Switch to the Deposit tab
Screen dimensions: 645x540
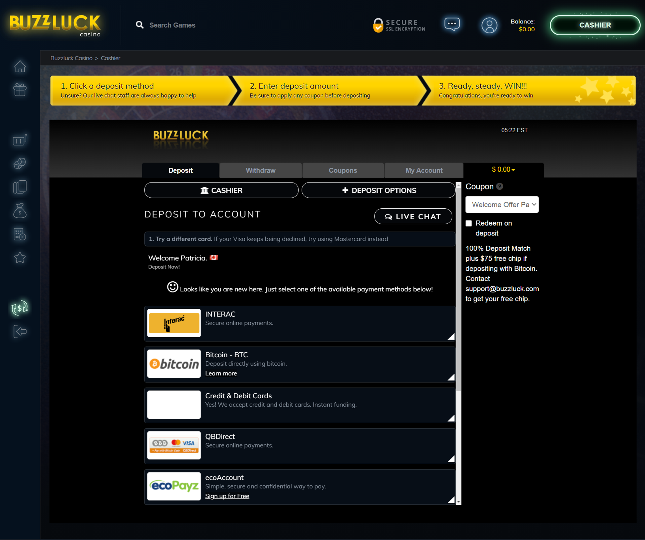point(180,170)
